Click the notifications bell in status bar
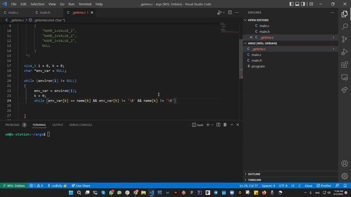Screen dimensions: 351x197 coord(345,186)
